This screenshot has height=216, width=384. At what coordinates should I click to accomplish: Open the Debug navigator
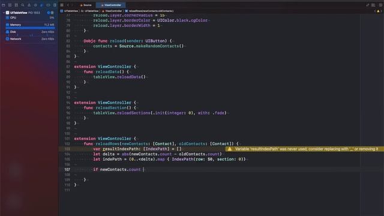[42, 5]
